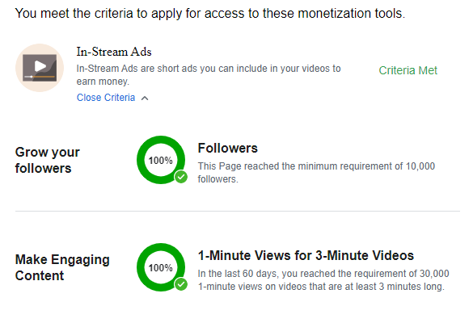The width and height of the screenshot is (473, 323).
Task: Collapse criteria with the chevron-up arrow
Action: [x=145, y=99]
